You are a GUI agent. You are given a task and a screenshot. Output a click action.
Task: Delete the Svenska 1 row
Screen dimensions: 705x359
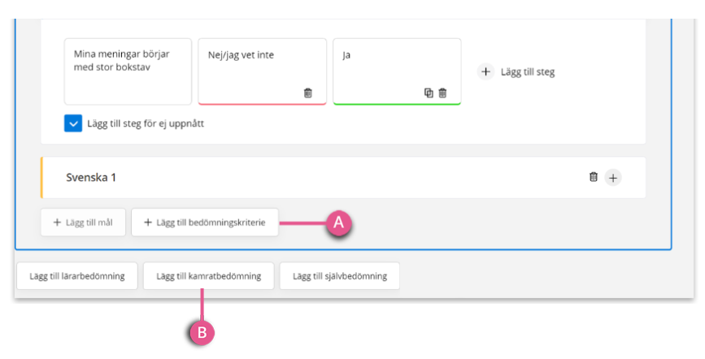594,177
